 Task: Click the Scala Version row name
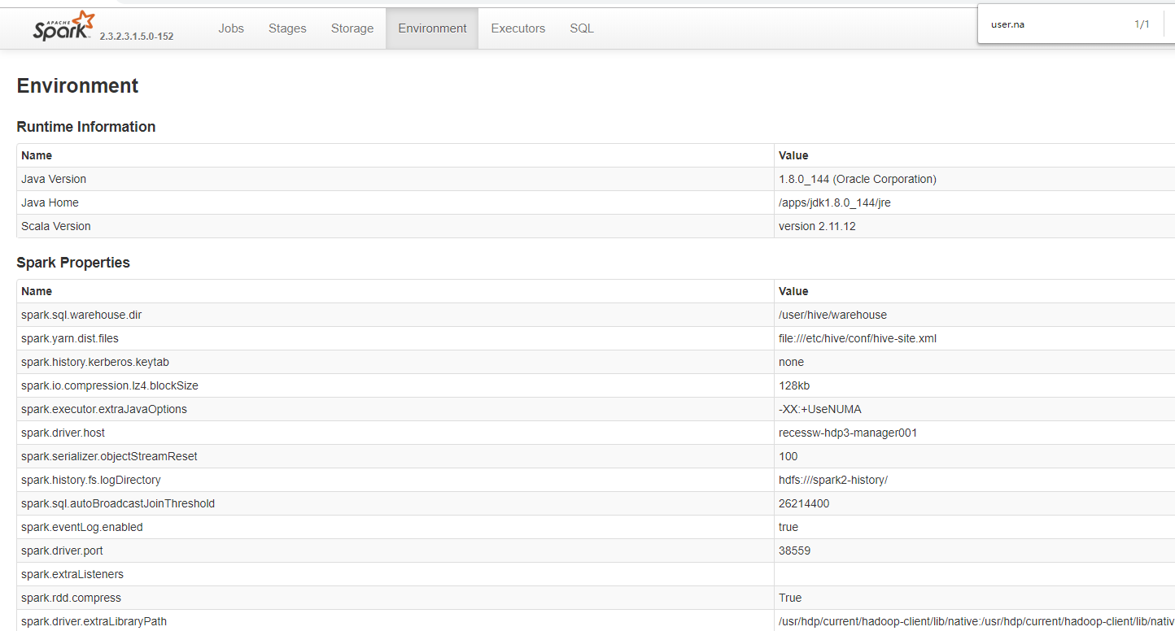coord(56,226)
